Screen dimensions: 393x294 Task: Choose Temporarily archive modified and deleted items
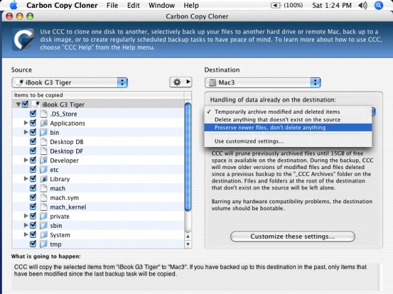[x=288, y=111]
